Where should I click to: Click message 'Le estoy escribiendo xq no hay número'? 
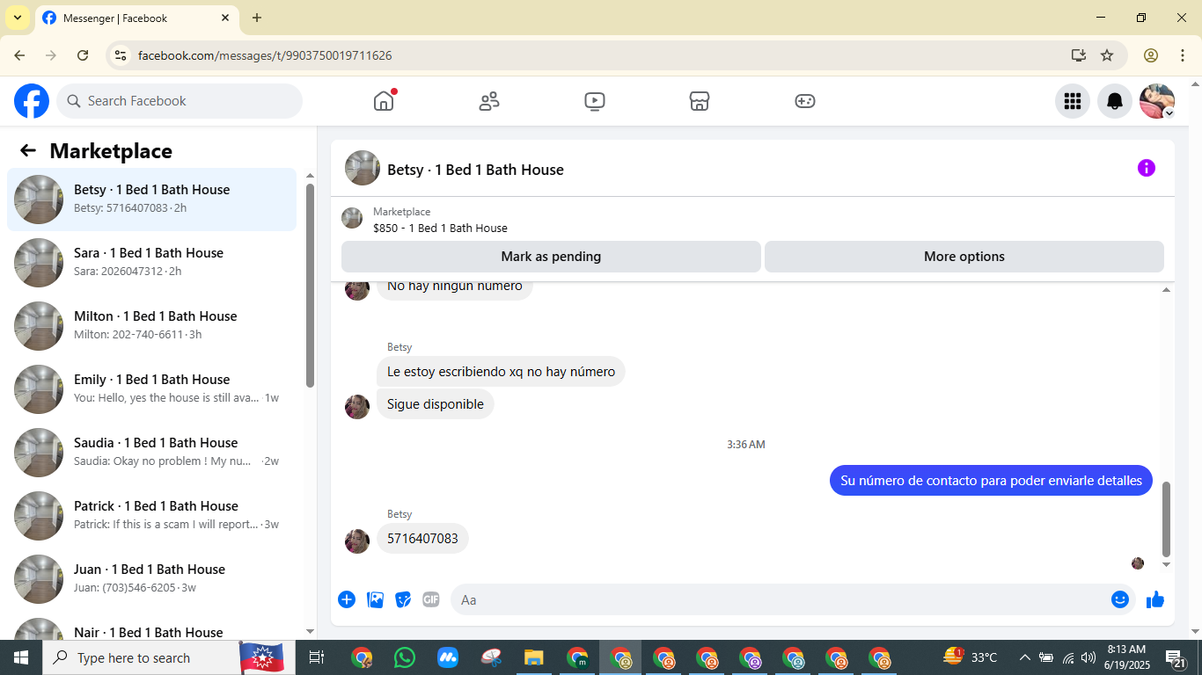point(501,372)
